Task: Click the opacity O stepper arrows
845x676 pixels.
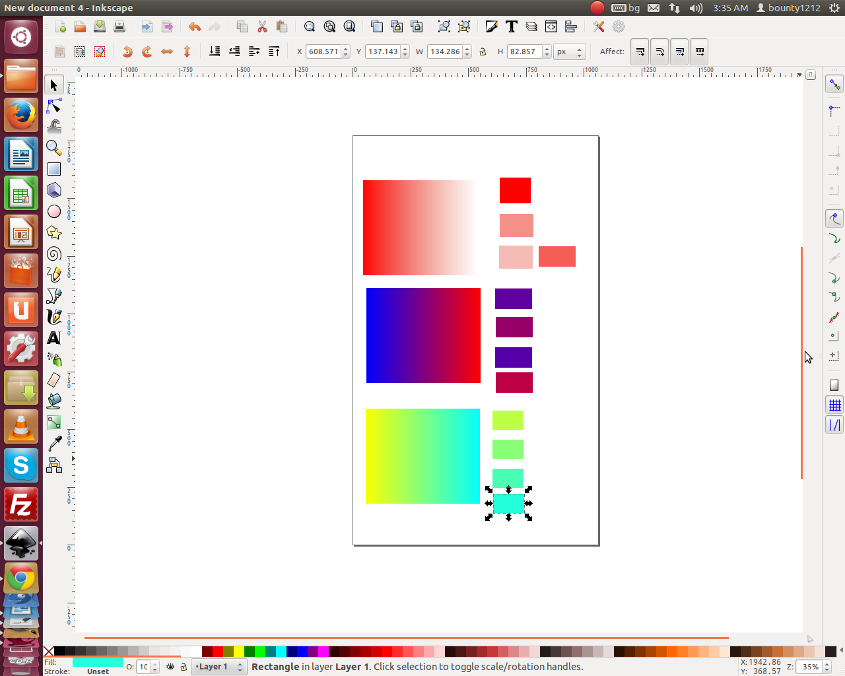Action: click(155, 667)
